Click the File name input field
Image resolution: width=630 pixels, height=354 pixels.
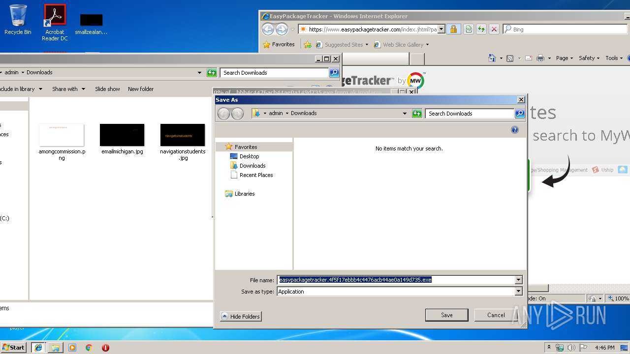point(396,280)
